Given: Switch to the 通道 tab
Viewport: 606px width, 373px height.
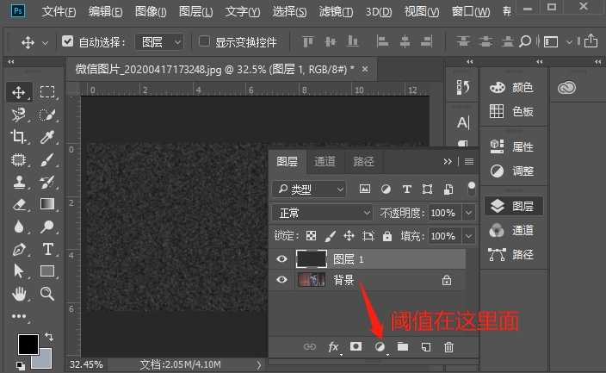Looking at the screenshot, I should (x=325, y=161).
